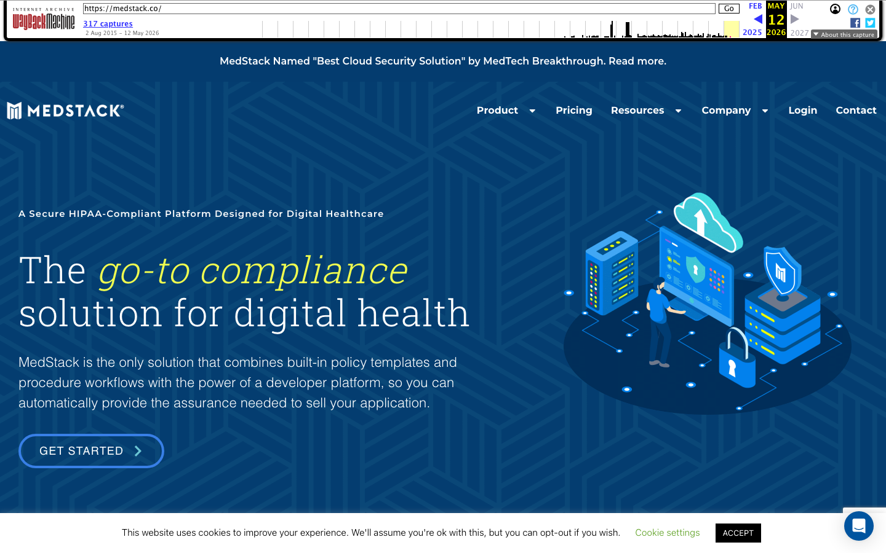The width and height of the screenshot is (886, 553).
Task: Expand the Resources dropdown arrow
Action: pos(678,111)
